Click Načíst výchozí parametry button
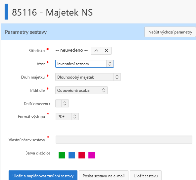Image resolution: width=196 pixels, height=180 pixels. click(170, 32)
